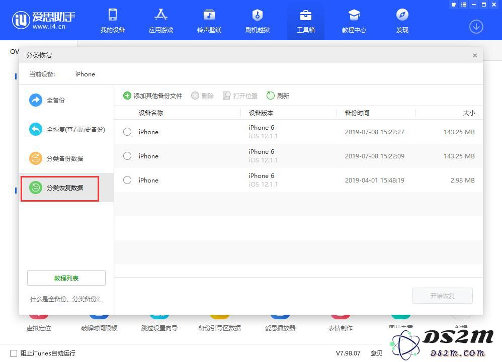Sort by 备份时间 column header
The width and height of the screenshot is (502, 362).
pos(357,113)
